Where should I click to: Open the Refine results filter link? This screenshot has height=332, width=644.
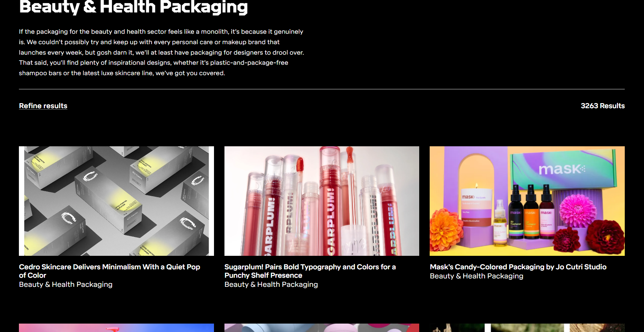click(x=43, y=106)
